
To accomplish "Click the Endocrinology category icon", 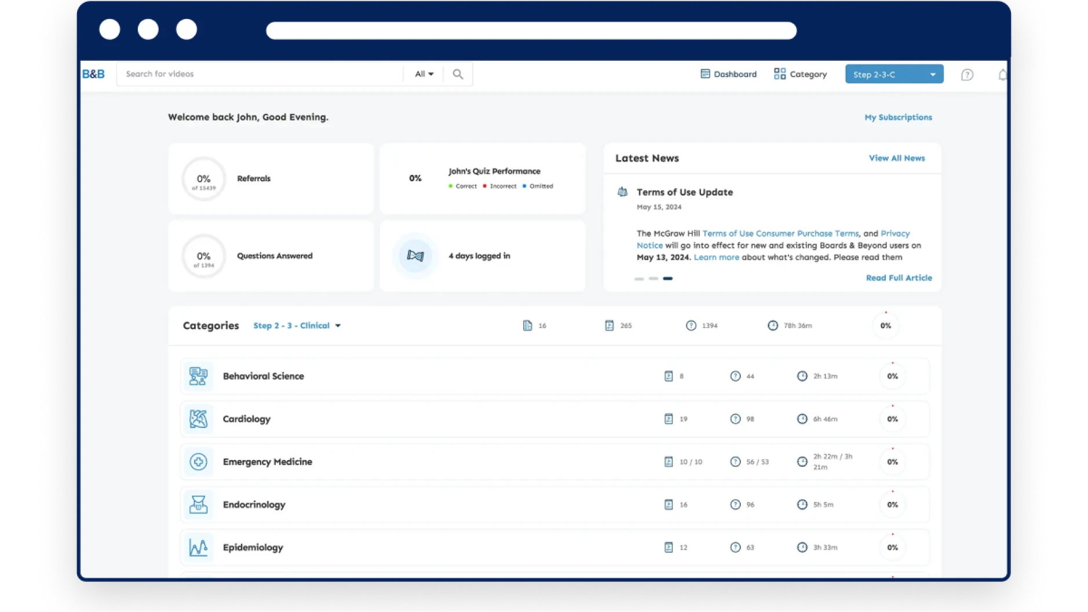I will point(198,505).
